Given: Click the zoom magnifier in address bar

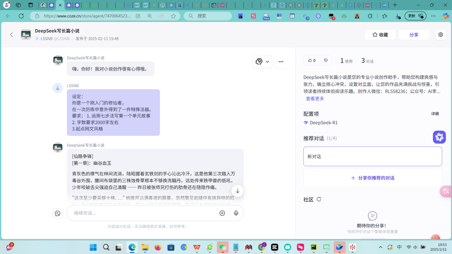Looking at the screenshot, I should coord(149,16).
